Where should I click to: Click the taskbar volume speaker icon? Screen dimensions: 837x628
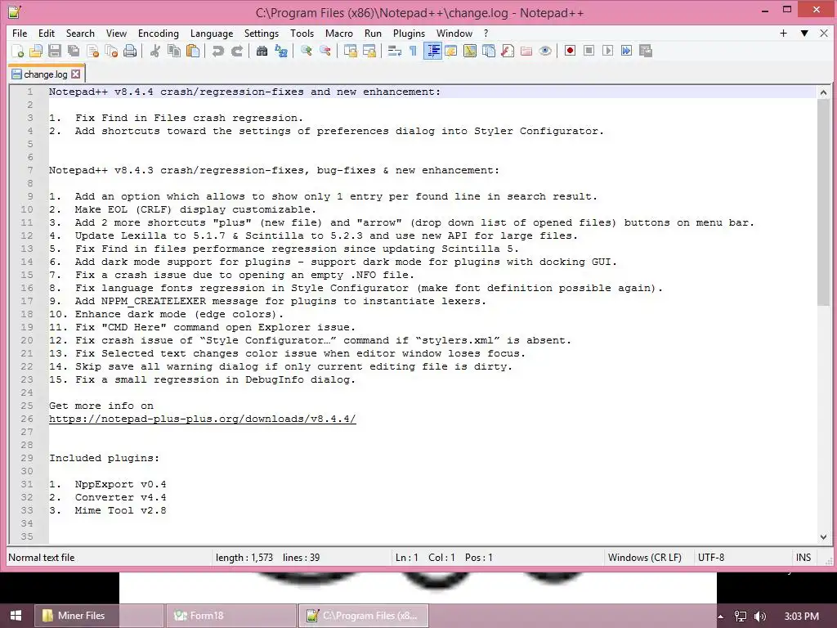click(x=760, y=617)
